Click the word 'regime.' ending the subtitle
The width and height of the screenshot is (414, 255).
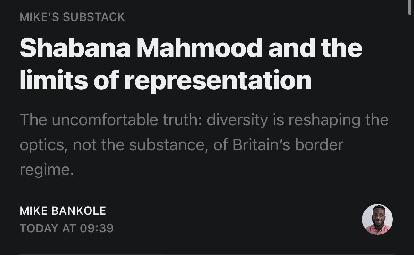click(47, 170)
